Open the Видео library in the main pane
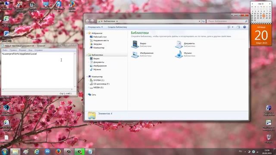Viewport: 276px width, 155px height. click(141, 44)
